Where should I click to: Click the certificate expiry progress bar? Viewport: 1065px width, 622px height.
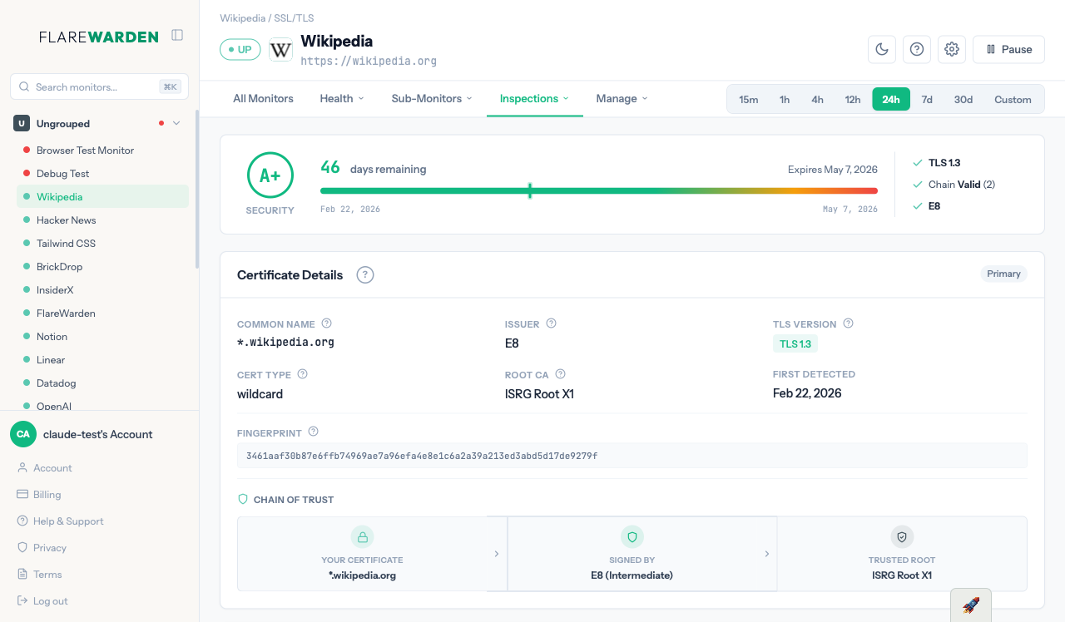tap(598, 190)
